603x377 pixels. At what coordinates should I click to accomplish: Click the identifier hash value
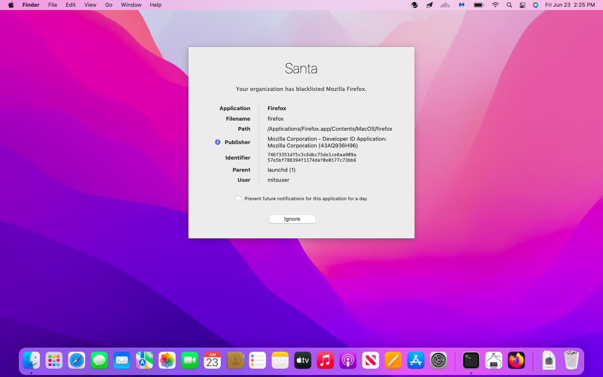tap(312, 158)
